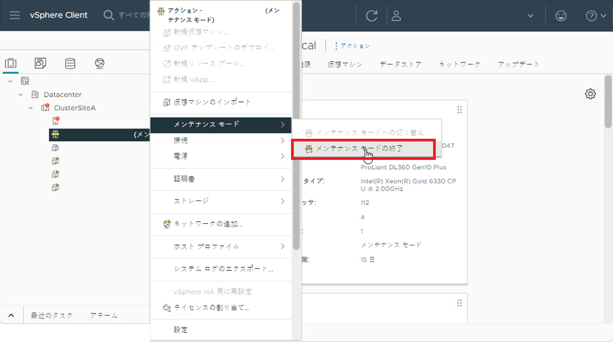Open the メンテナンス モード submenu

pyautogui.click(x=221, y=125)
